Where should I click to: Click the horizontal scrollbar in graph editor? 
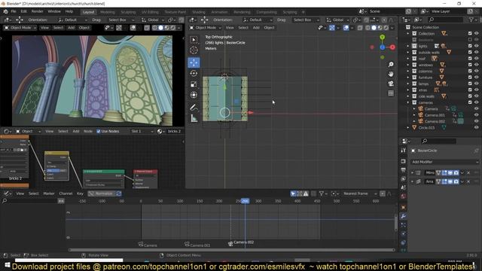[x=231, y=250]
